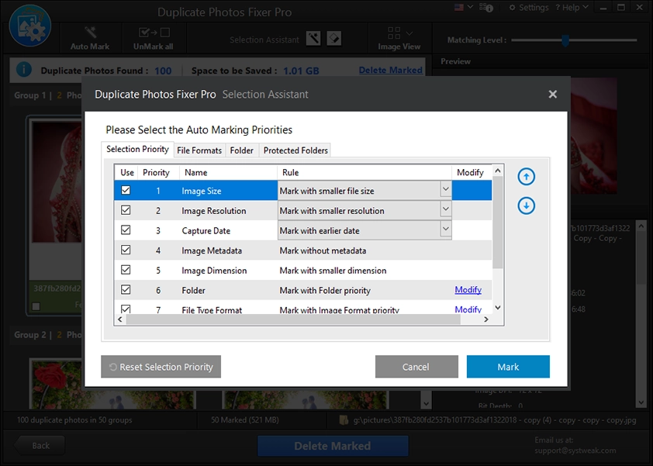Click the blue info icon
The width and height of the screenshot is (653, 466).
point(24,70)
